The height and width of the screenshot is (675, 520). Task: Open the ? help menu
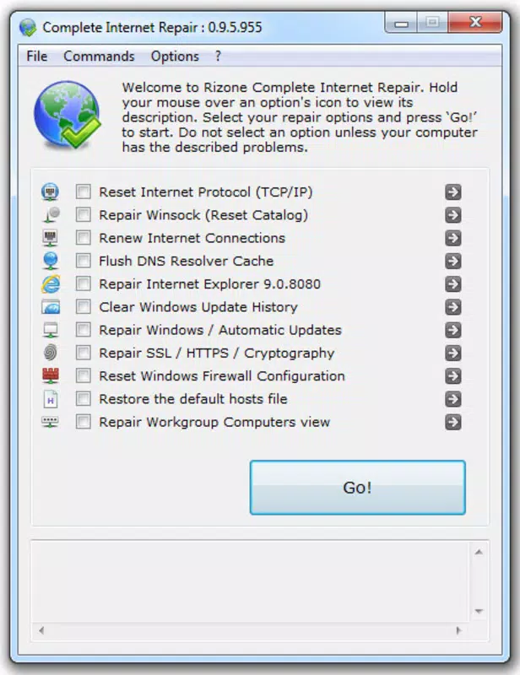(219, 57)
